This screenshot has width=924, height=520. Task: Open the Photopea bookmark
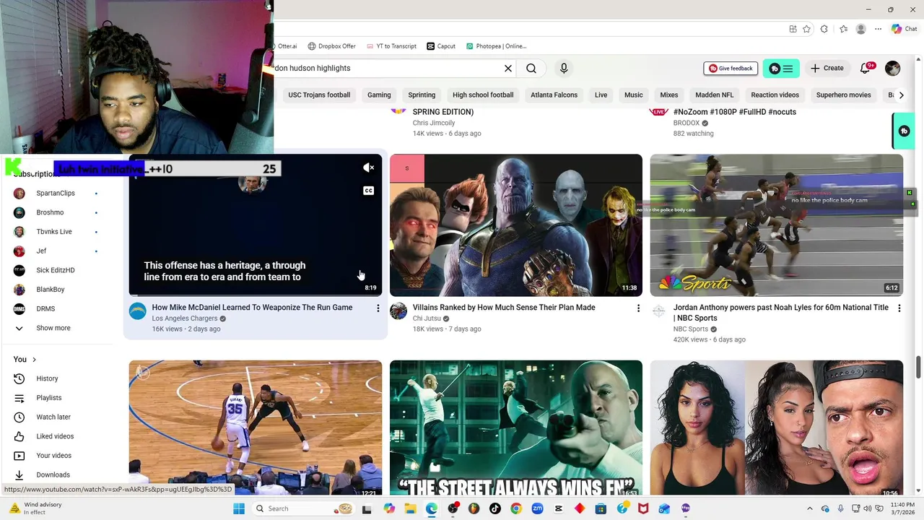pyautogui.click(x=496, y=46)
